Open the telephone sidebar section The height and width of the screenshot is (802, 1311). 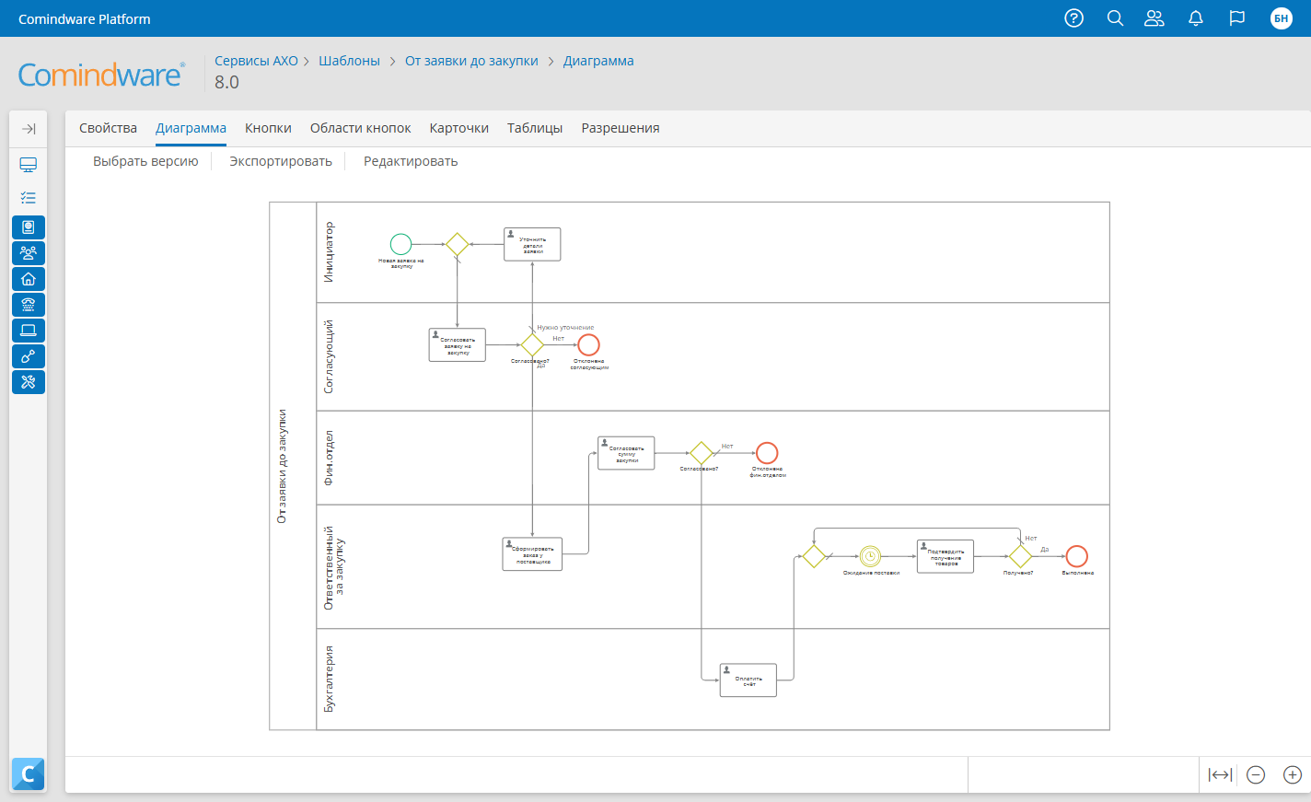(29, 305)
